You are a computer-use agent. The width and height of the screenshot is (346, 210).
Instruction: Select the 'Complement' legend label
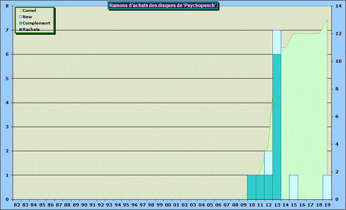coord(36,23)
